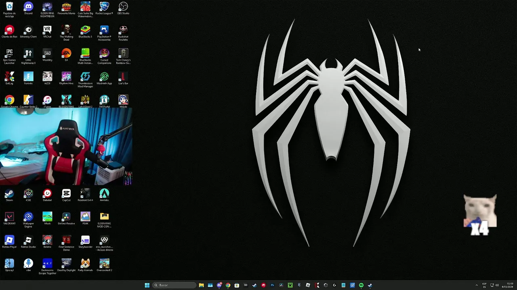Open the Upscayl desktop shortcut
Image resolution: width=517 pixels, height=290 pixels.
pyautogui.click(x=9, y=265)
